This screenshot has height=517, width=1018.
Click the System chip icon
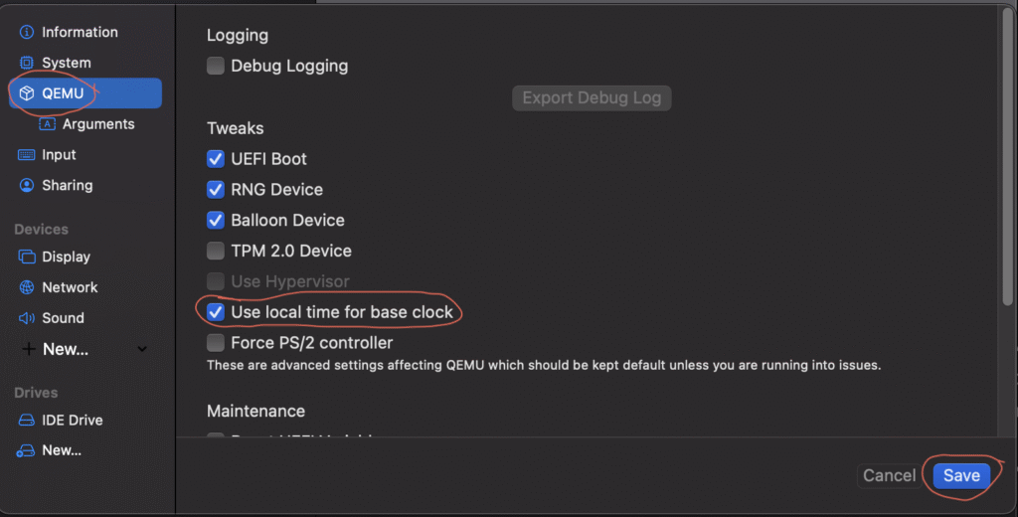click(27, 64)
